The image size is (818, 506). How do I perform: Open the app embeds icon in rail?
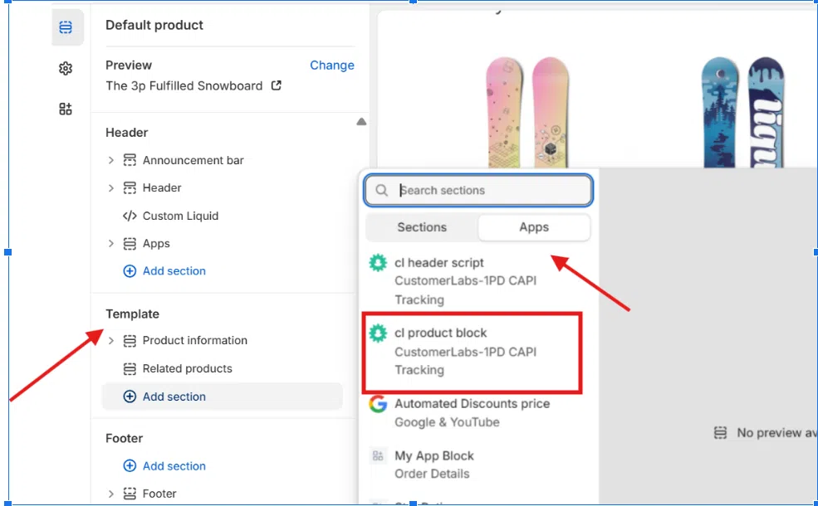tap(66, 109)
